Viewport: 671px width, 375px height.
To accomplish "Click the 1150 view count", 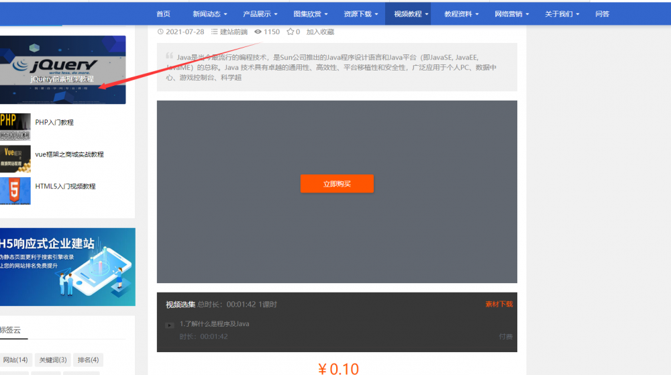I will click(x=272, y=32).
